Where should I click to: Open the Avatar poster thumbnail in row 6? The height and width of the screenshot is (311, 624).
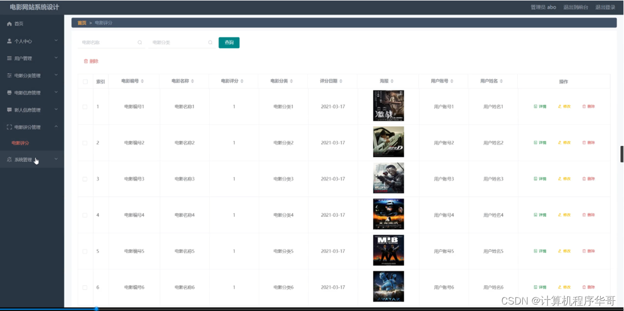pos(389,286)
